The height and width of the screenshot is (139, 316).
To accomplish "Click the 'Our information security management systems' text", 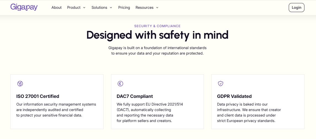I will (56, 110).
